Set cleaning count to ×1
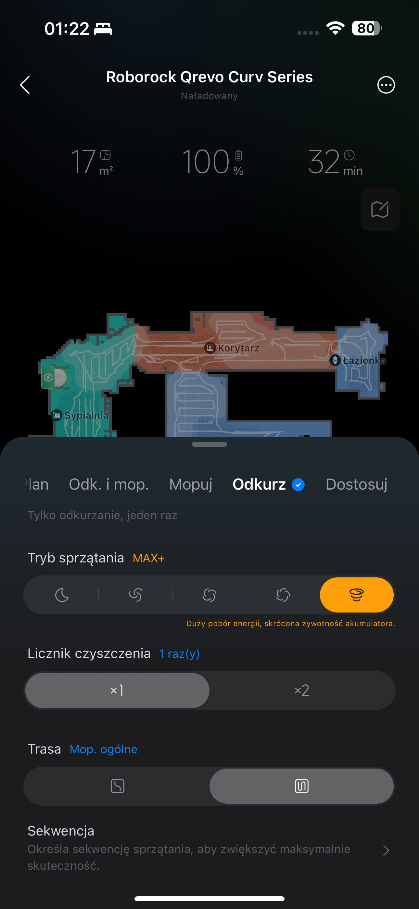The image size is (419, 909). (x=117, y=690)
